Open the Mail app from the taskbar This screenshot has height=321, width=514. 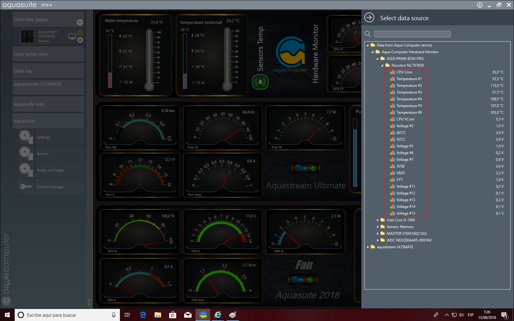tap(188, 315)
